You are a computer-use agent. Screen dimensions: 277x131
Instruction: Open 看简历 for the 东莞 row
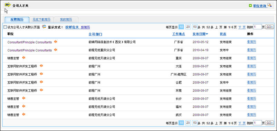[251, 91]
